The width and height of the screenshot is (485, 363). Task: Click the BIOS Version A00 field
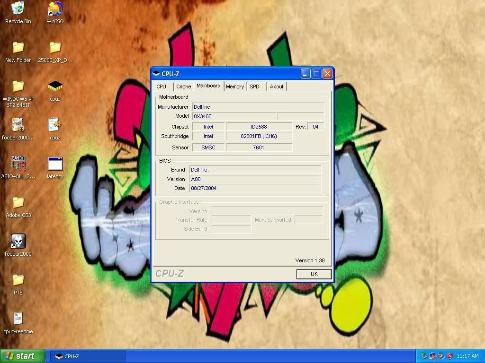(x=255, y=179)
